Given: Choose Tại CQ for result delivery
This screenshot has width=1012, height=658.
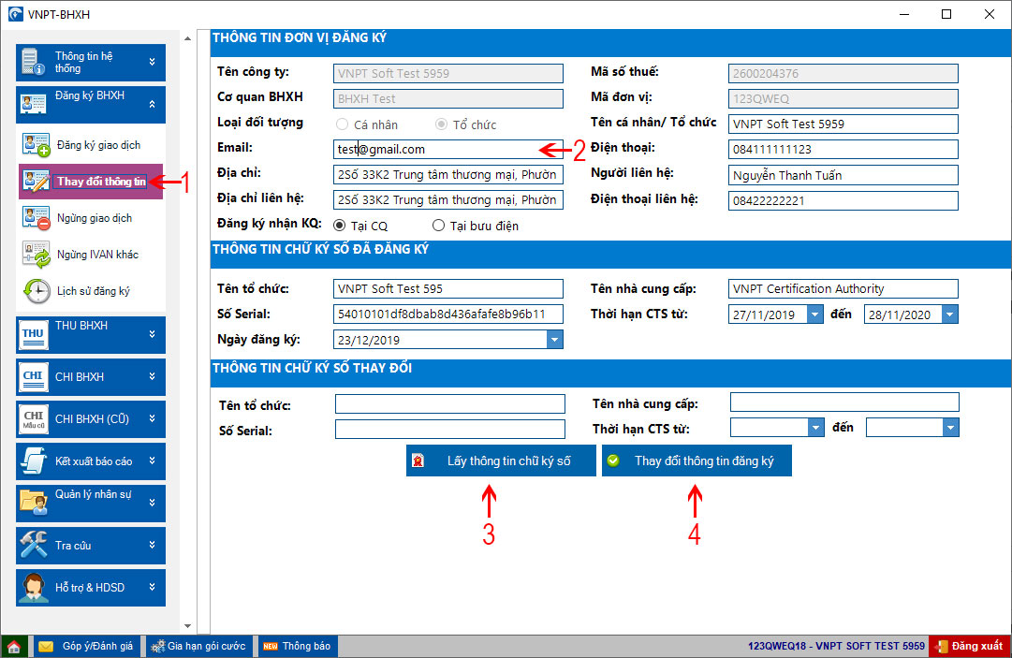Looking at the screenshot, I should click(340, 226).
